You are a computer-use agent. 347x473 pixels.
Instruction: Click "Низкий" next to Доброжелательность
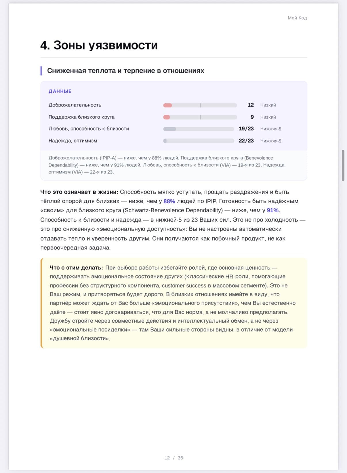pyautogui.click(x=268, y=105)
